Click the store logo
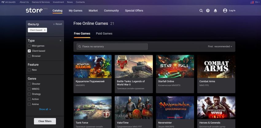 point(34,10)
